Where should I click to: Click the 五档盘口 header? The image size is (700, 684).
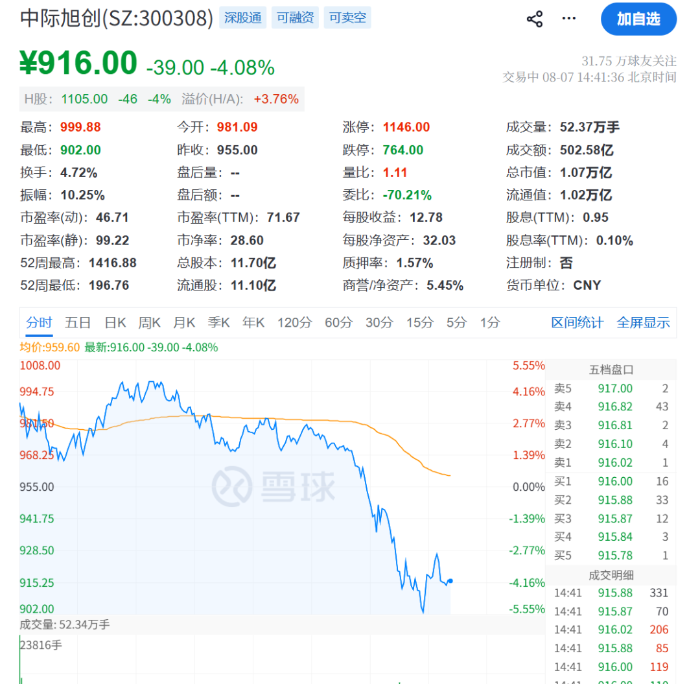[x=611, y=370]
